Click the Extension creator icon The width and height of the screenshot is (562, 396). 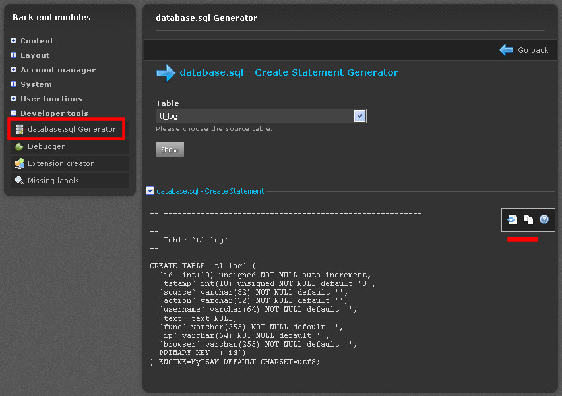pos(20,163)
